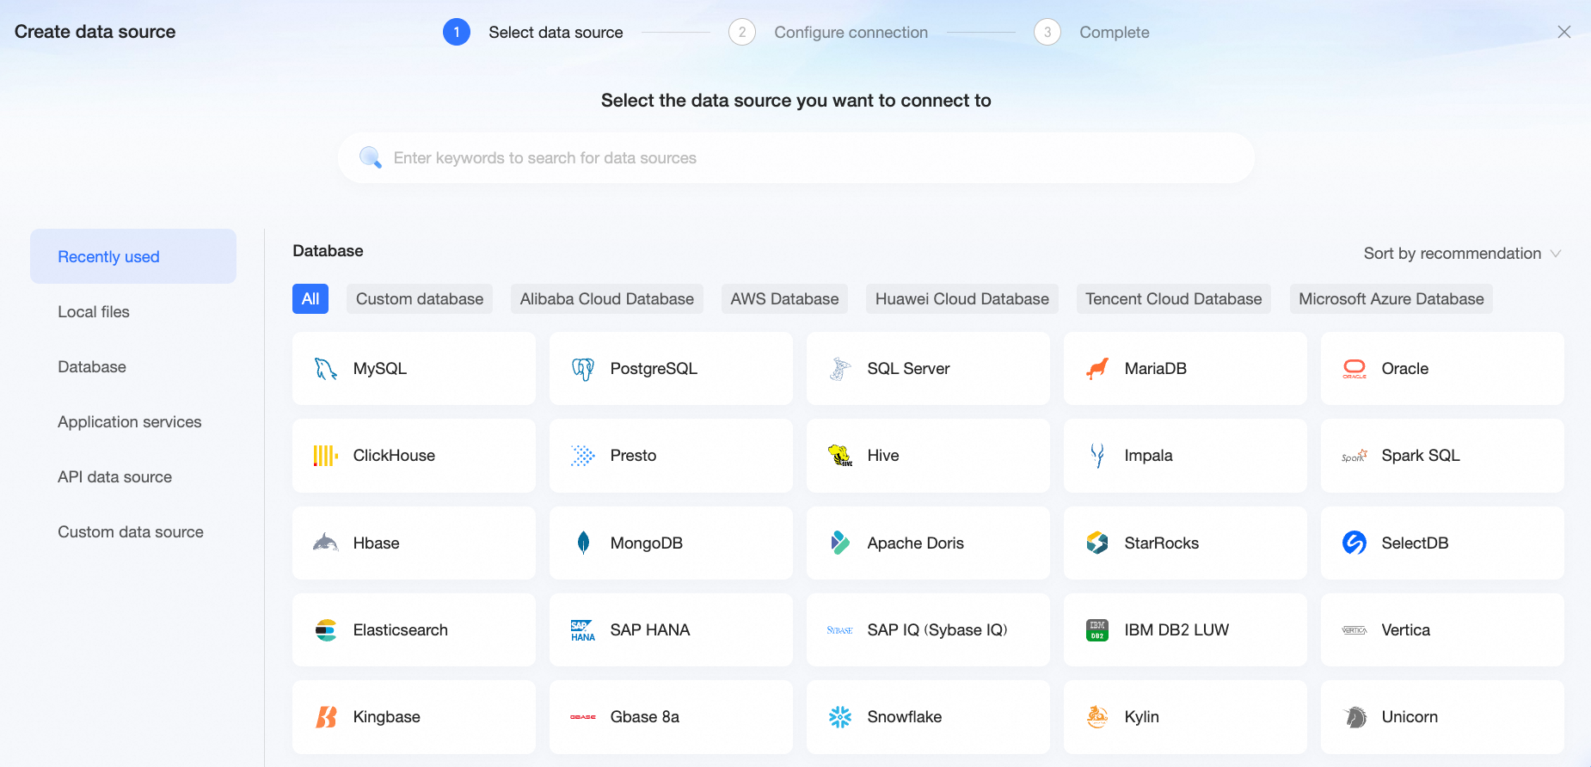Click the StarRocks label text
Viewport: 1591px width, 767px height.
point(1162,543)
